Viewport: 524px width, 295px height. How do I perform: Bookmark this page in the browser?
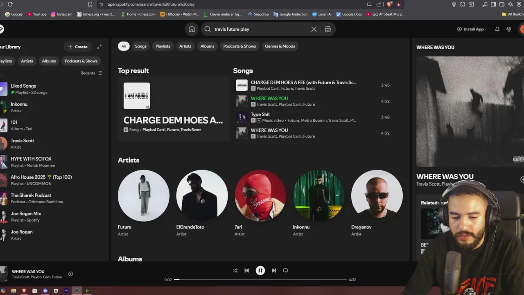click(x=90, y=4)
